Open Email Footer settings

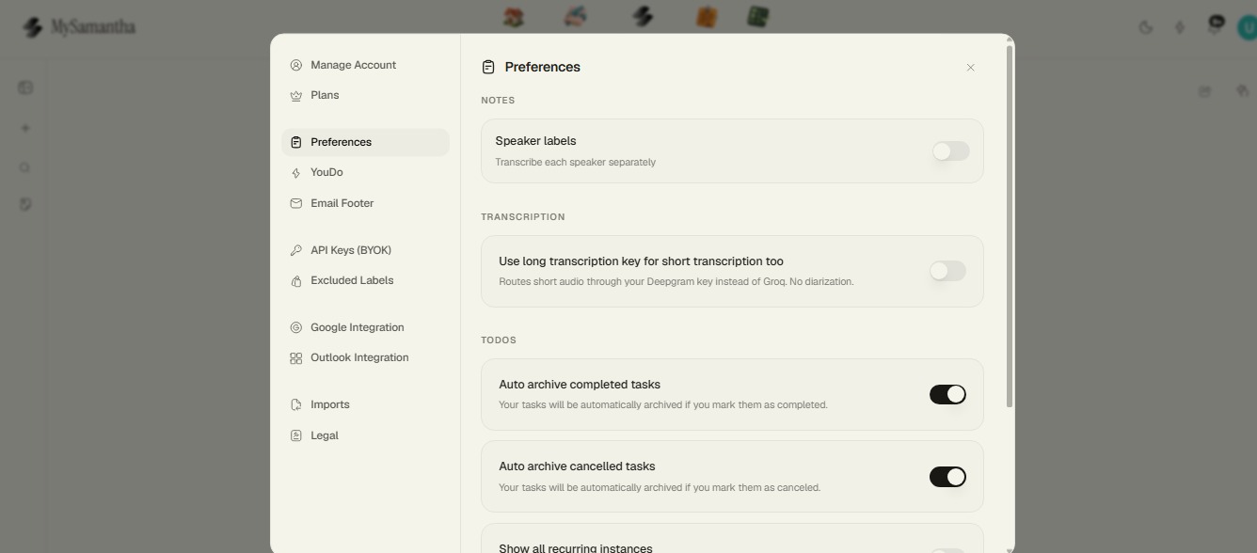pos(365,203)
